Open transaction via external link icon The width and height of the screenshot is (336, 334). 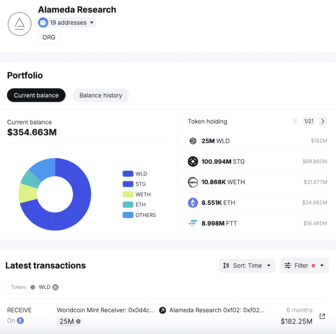[323, 316]
